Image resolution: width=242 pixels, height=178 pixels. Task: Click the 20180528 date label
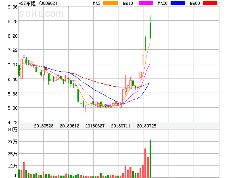pyautogui.click(x=44, y=126)
